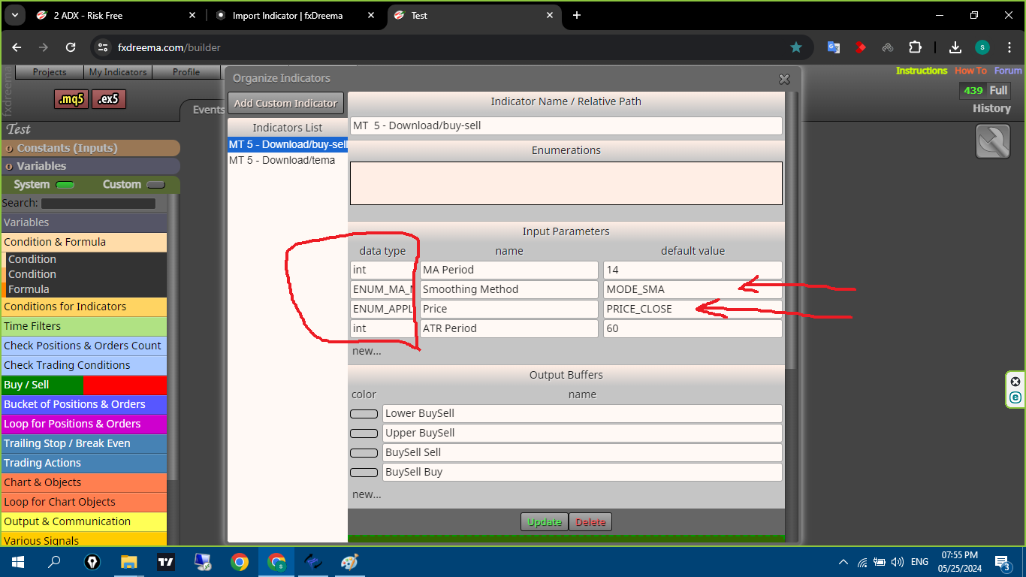Toggle the System blocks switch

point(65,185)
